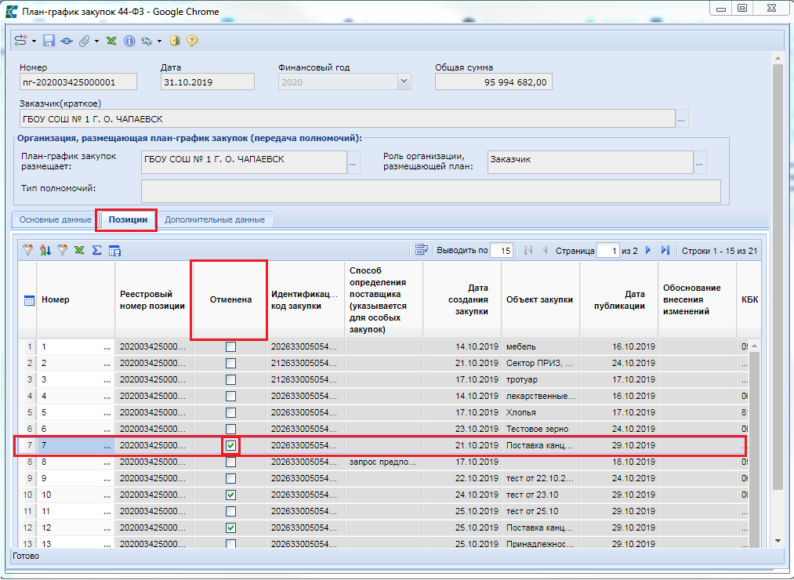Open dropdown arrow next to workflow route icon

coord(34,41)
